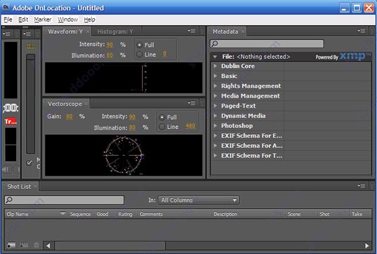Expand the Dublin Core section
377x254 pixels.
coord(215,66)
